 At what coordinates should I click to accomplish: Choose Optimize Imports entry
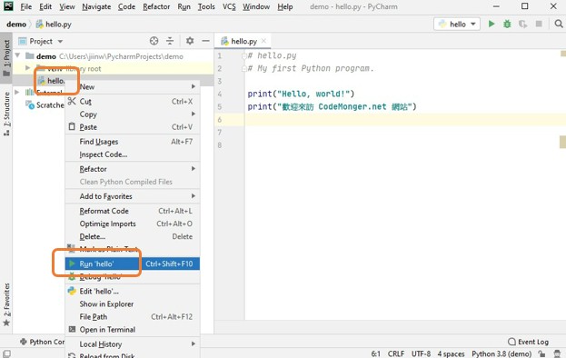click(133, 224)
